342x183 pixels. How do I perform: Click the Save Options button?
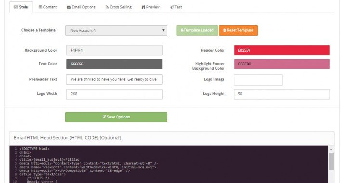point(116,117)
